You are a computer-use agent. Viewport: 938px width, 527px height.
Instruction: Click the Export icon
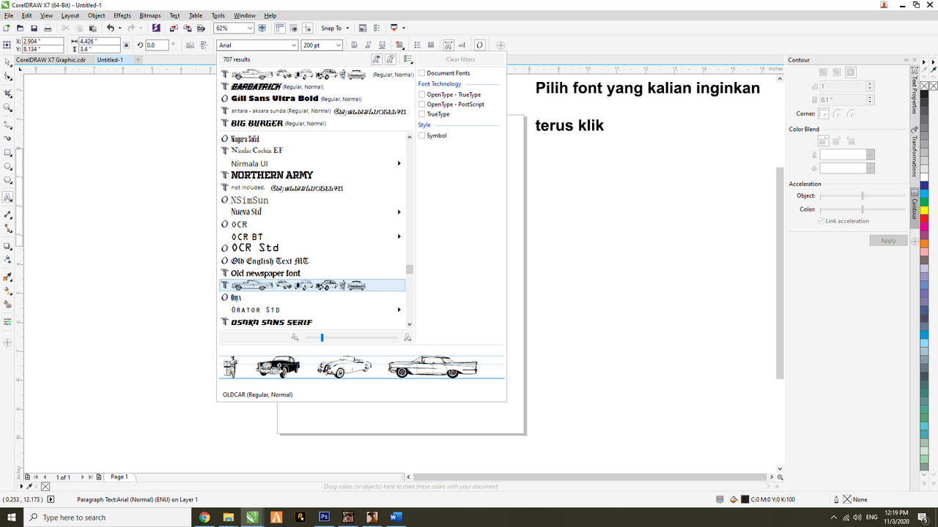[188, 29]
